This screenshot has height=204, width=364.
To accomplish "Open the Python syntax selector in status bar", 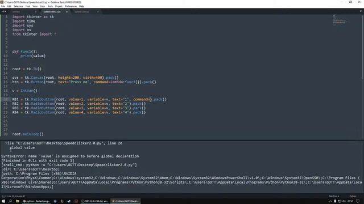I will click(353, 196).
